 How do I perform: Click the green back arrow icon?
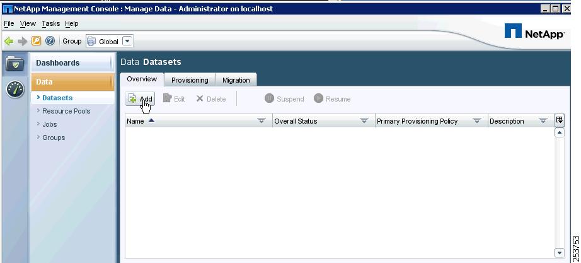pos(9,41)
